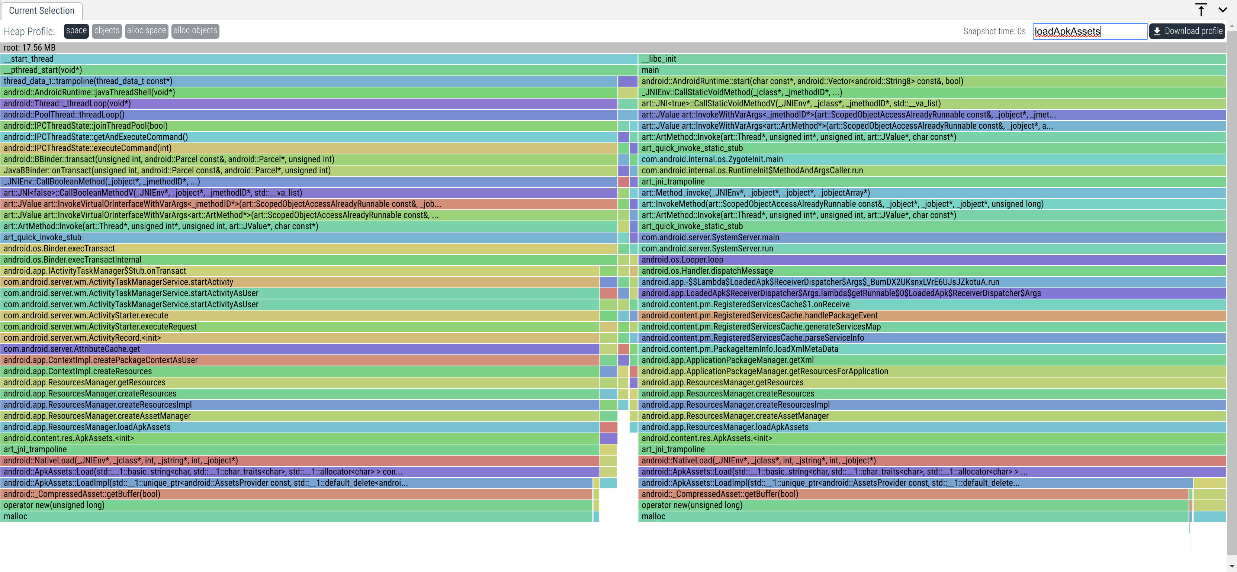Select the space heap profile mode
The image size is (1237, 572).
(76, 31)
